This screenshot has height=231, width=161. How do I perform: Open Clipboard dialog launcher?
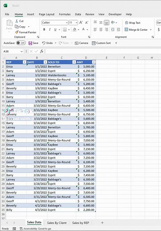pyautogui.click(x=38, y=37)
